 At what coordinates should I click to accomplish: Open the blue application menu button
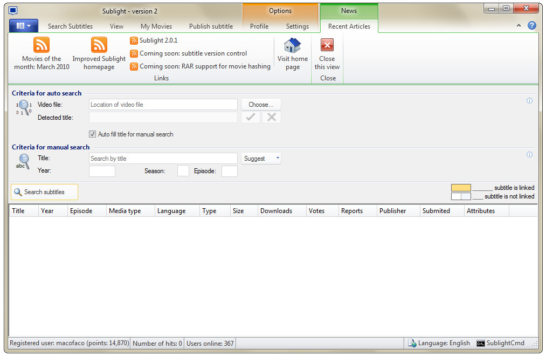pos(23,26)
